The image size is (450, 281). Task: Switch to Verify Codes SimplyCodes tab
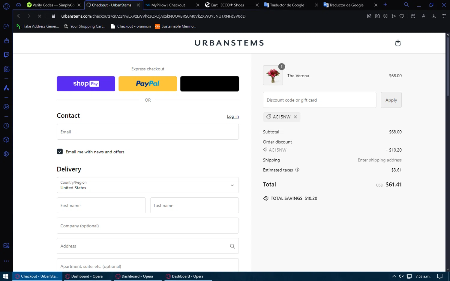click(x=53, y=5)
